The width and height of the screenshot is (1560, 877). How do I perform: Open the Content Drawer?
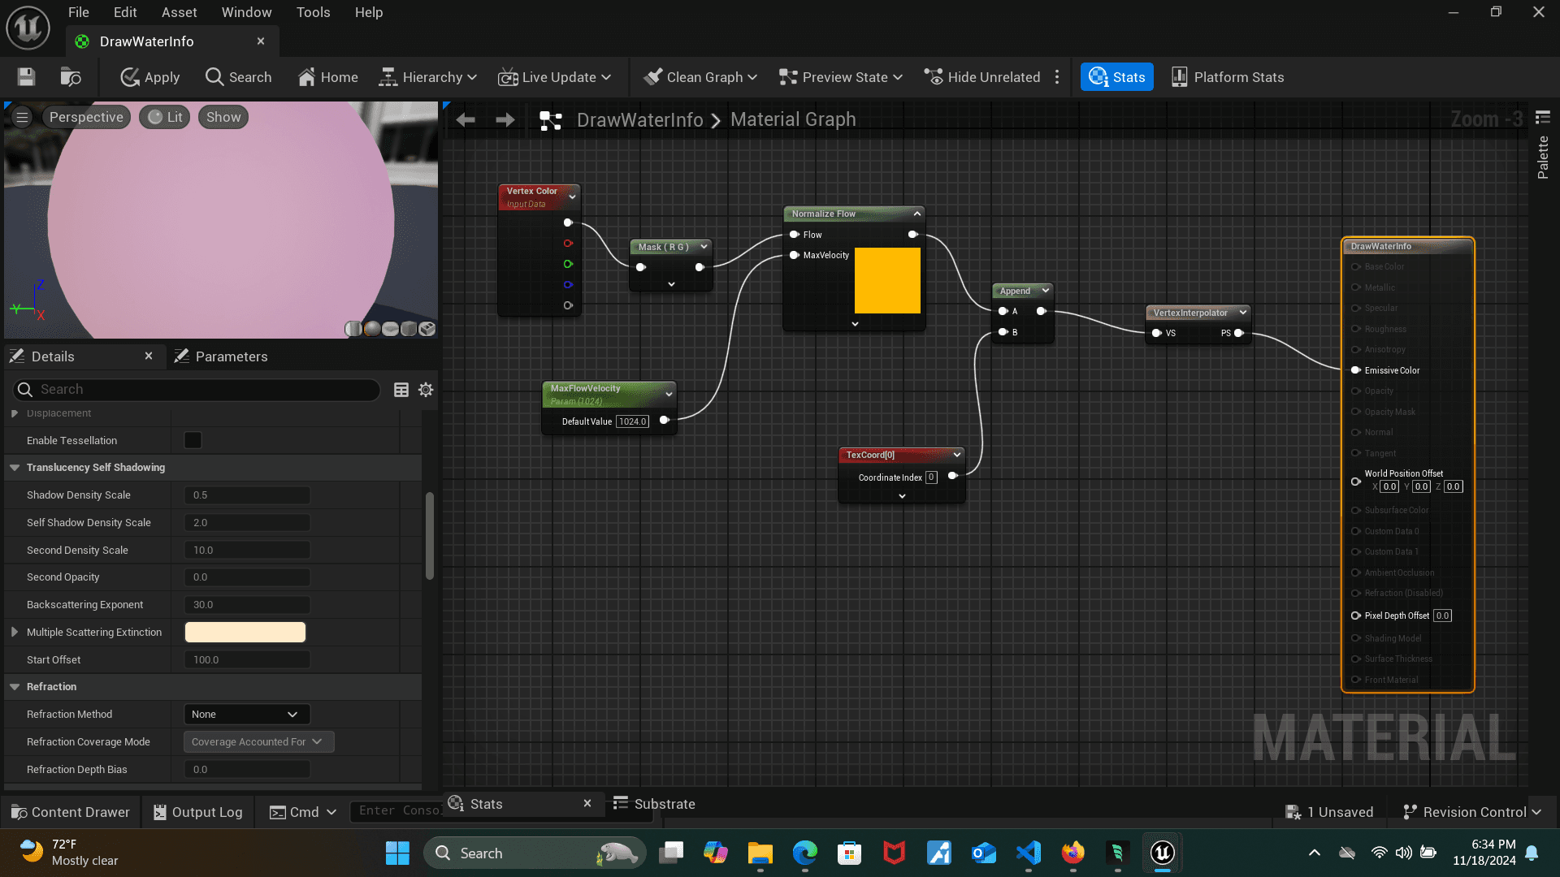(71, 812)
